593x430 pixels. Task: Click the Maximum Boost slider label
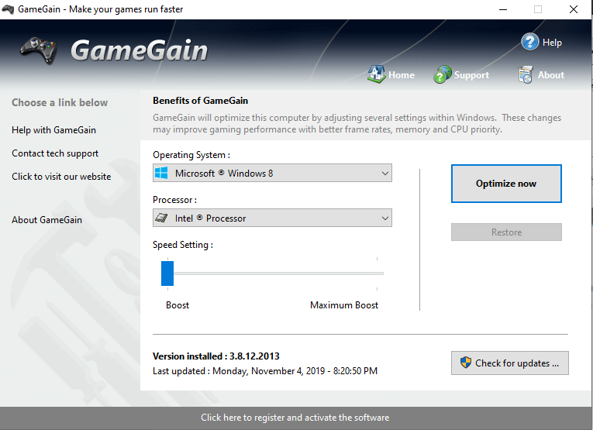pos(343,305)
